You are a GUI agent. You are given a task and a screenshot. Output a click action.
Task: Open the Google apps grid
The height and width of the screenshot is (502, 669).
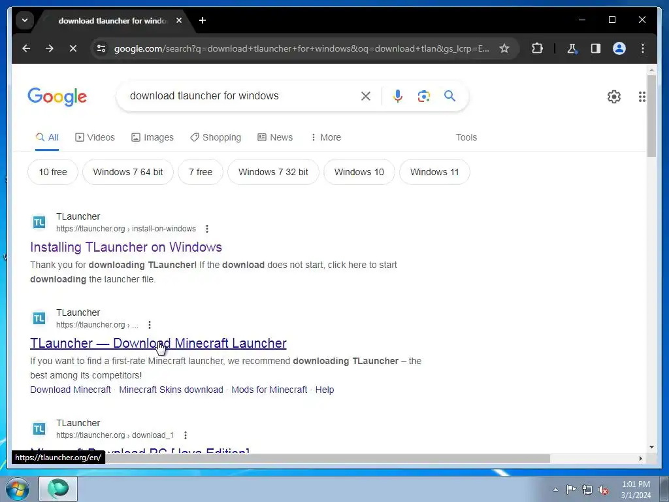click(x=642, y=97)
